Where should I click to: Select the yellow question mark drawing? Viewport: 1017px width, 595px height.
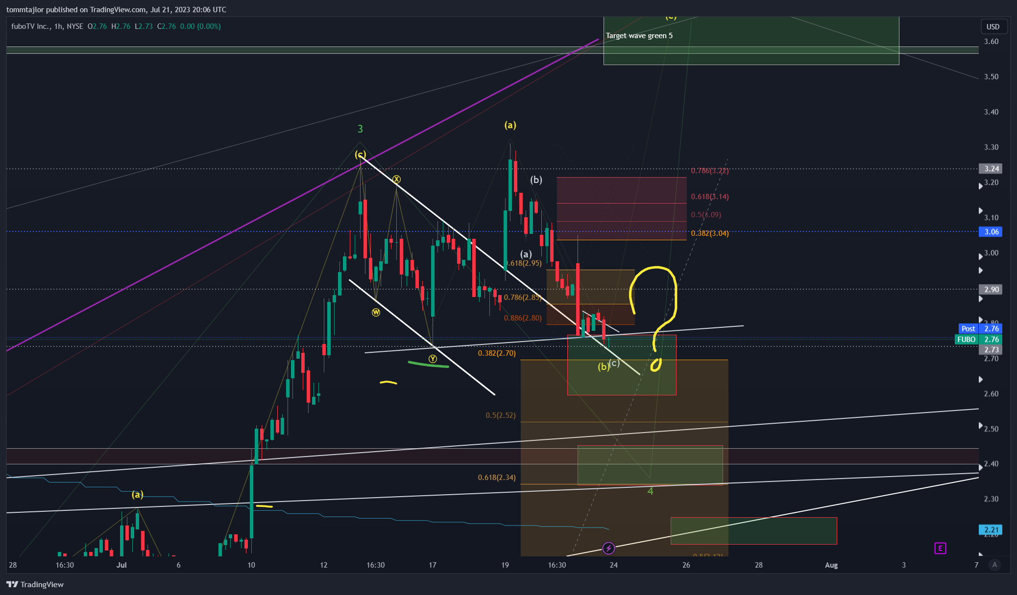pos(654,318)
